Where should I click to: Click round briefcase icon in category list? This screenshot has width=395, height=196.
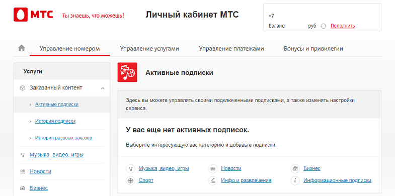pos(295,168)
